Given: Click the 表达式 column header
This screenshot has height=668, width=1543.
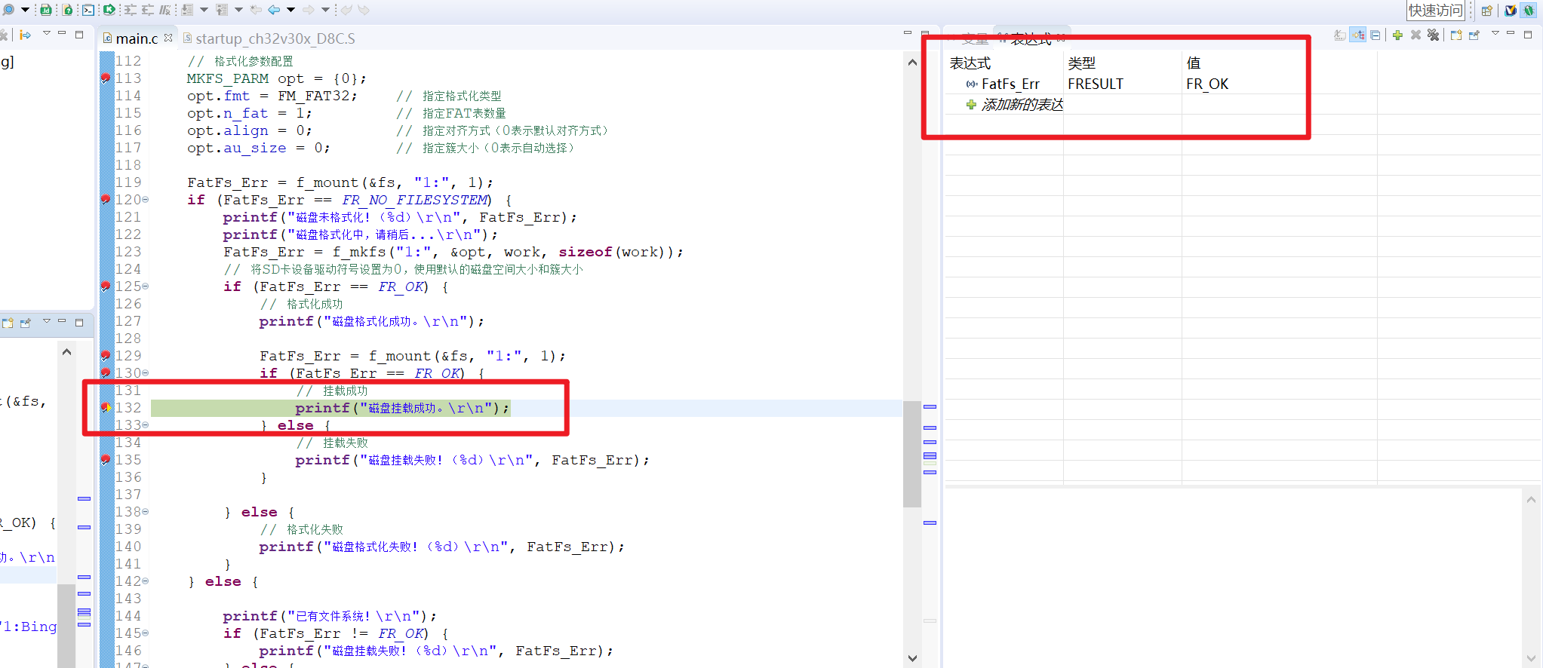Looking at the screenshot, I should click(970, 63).
